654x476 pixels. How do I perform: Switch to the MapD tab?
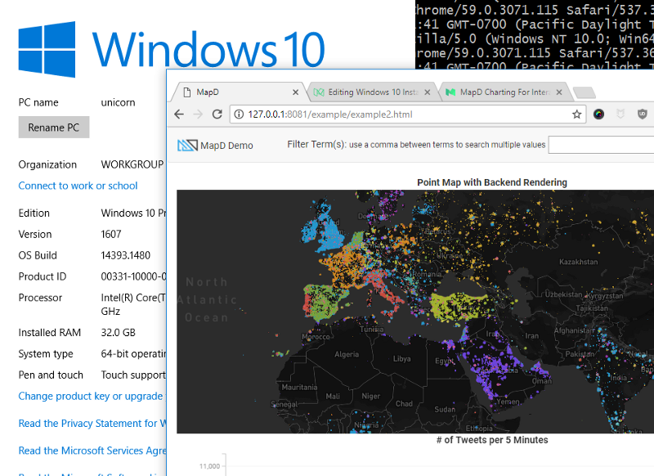click(x=238, y=92)
